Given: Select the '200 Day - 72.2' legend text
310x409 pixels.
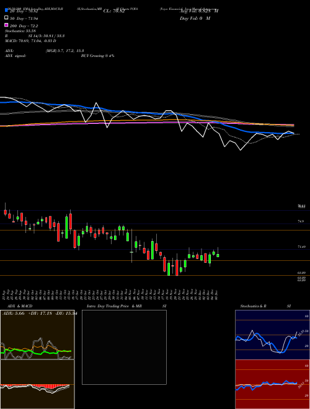Looking at the screenshot, I should [x=24, y=26].
